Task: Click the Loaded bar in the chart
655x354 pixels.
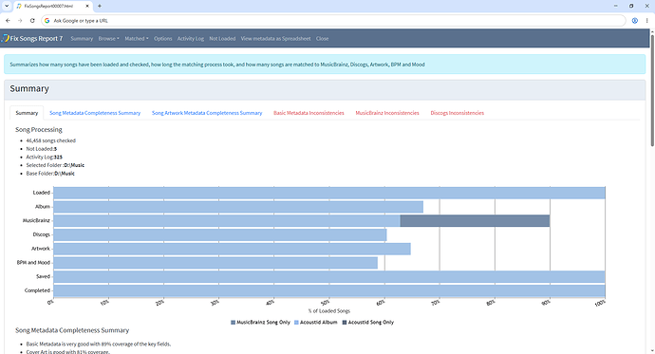Action: tap(329, 193)
